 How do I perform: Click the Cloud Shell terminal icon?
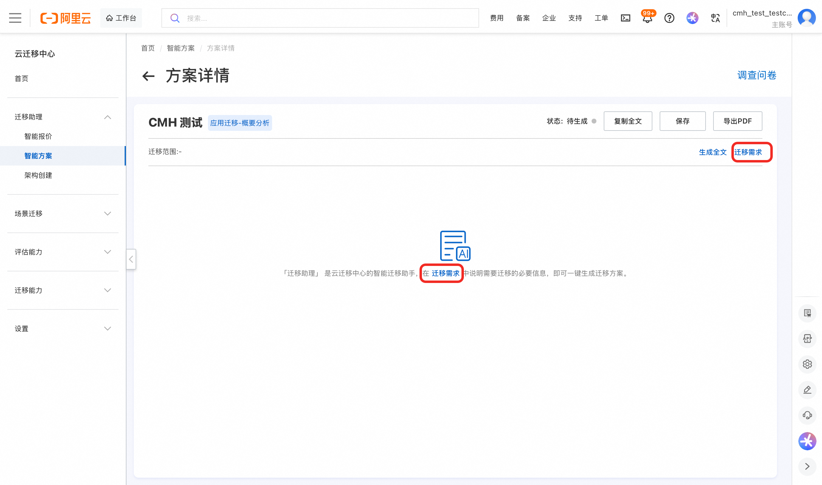click(x=625, y=18)
